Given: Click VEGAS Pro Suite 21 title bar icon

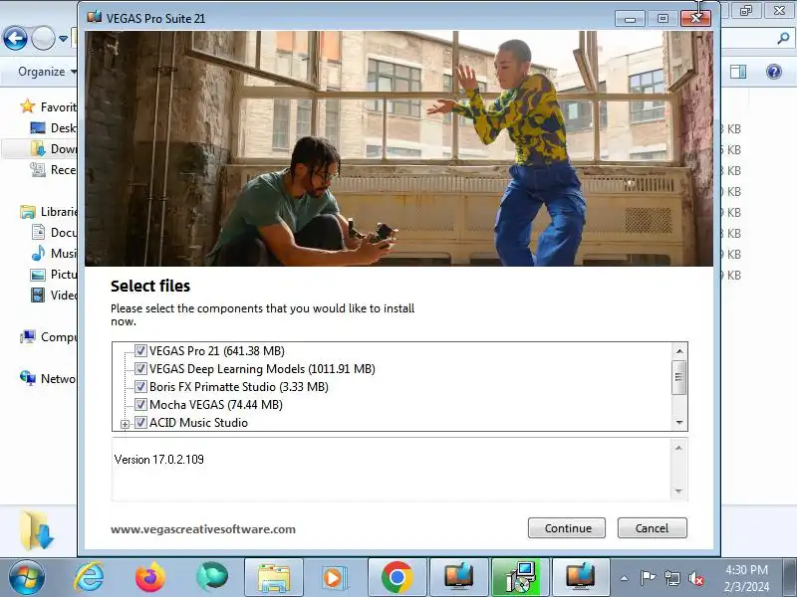Looking at the screenshot, I should tap(94, 17).
